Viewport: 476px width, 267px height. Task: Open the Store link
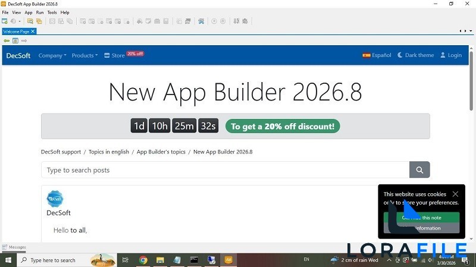click(114, 55)
